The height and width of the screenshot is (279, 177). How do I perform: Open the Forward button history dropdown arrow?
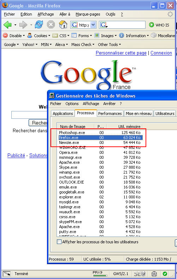31,25
